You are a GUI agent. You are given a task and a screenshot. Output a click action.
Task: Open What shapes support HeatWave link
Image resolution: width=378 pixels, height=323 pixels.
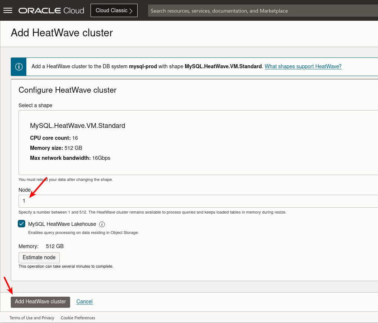303,66
